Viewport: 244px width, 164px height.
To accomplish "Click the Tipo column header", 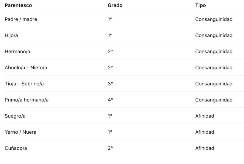I will click(x=200, y=5).
